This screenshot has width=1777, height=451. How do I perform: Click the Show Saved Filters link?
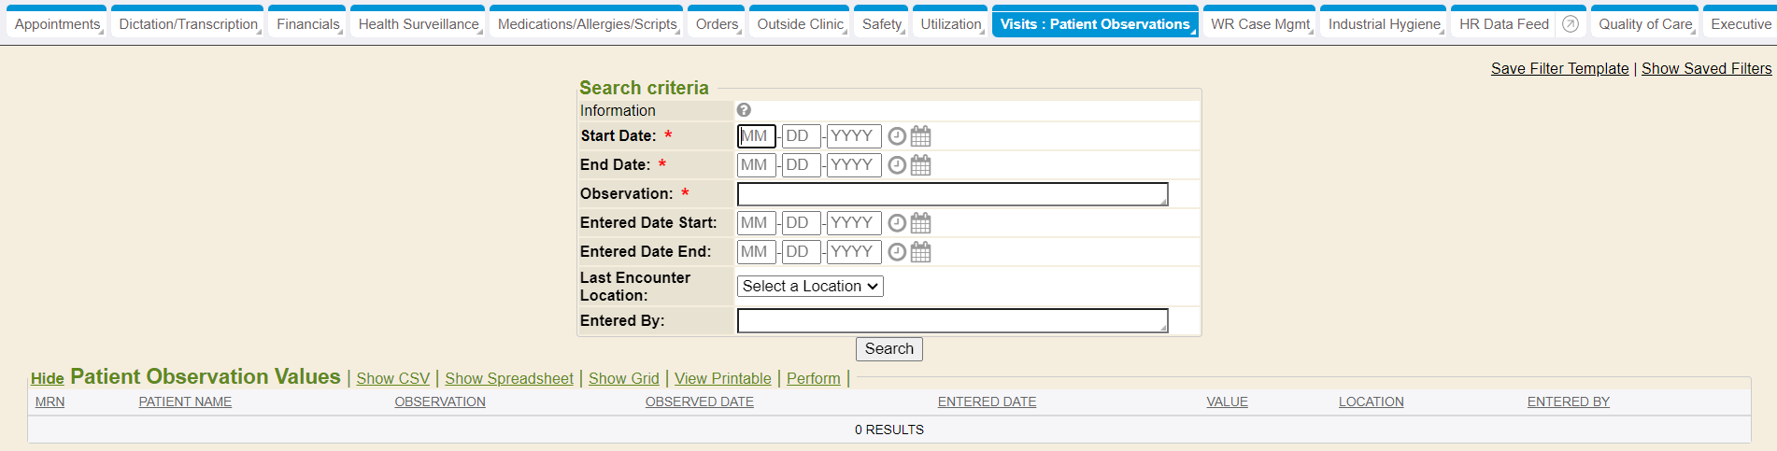tap(1706, 68)
